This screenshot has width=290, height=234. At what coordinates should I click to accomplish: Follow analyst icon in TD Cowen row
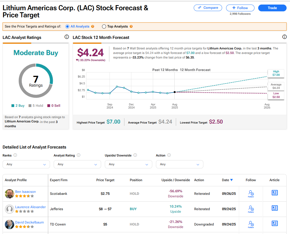click(251, 224)
